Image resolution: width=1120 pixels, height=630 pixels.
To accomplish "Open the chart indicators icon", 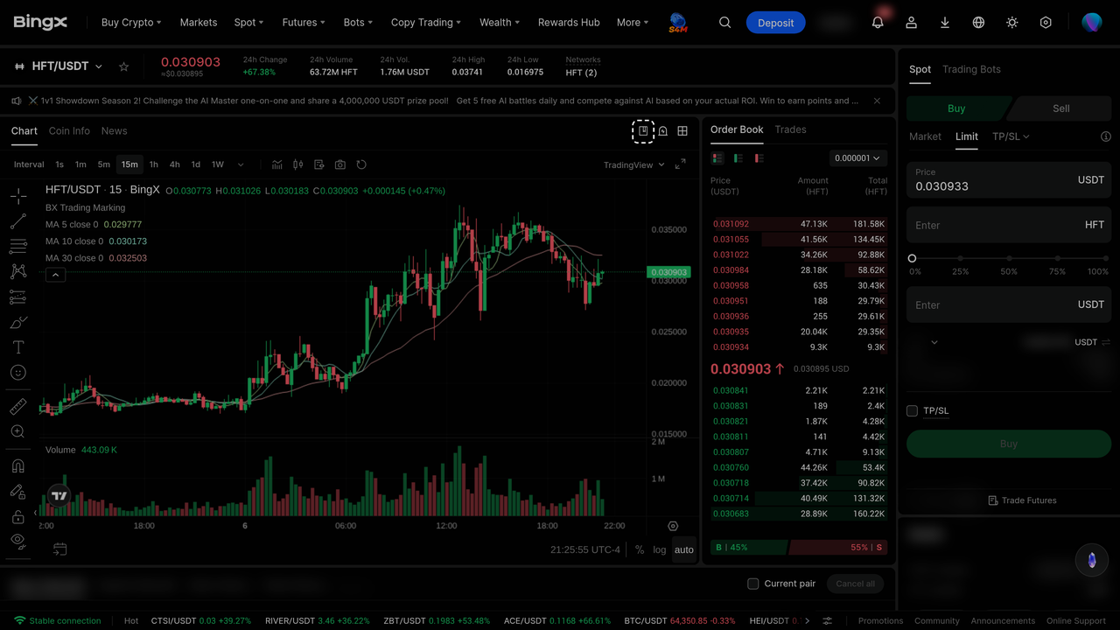I will 277,164.
